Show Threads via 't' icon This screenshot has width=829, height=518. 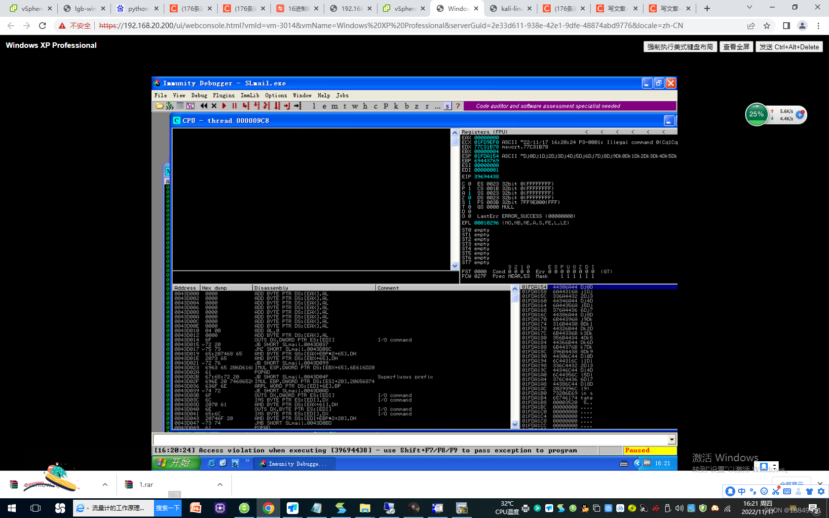345,106
